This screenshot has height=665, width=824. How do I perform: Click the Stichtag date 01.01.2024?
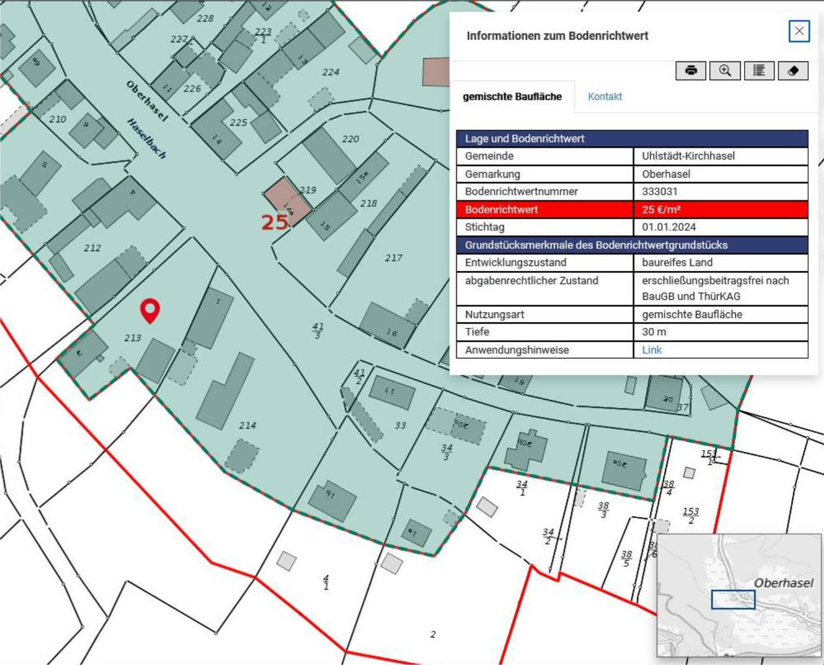[669, 226]
